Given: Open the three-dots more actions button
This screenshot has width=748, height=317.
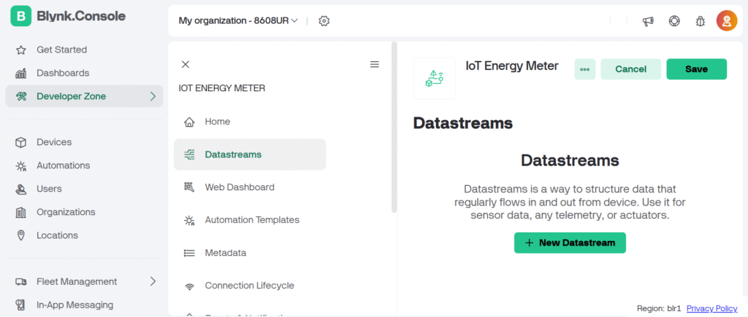Looking at the screenshot, I should (x=585, y=69).
